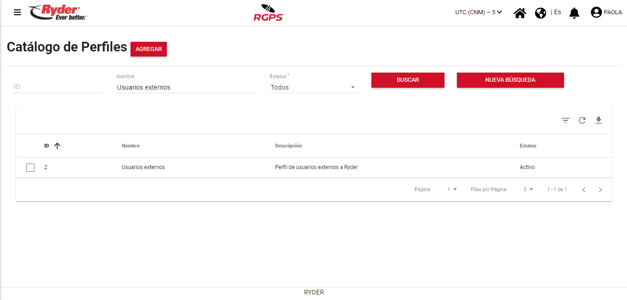The image size is (627, 300).
Task: Click the Ryder logo
Action: click(x=57, y=12)
